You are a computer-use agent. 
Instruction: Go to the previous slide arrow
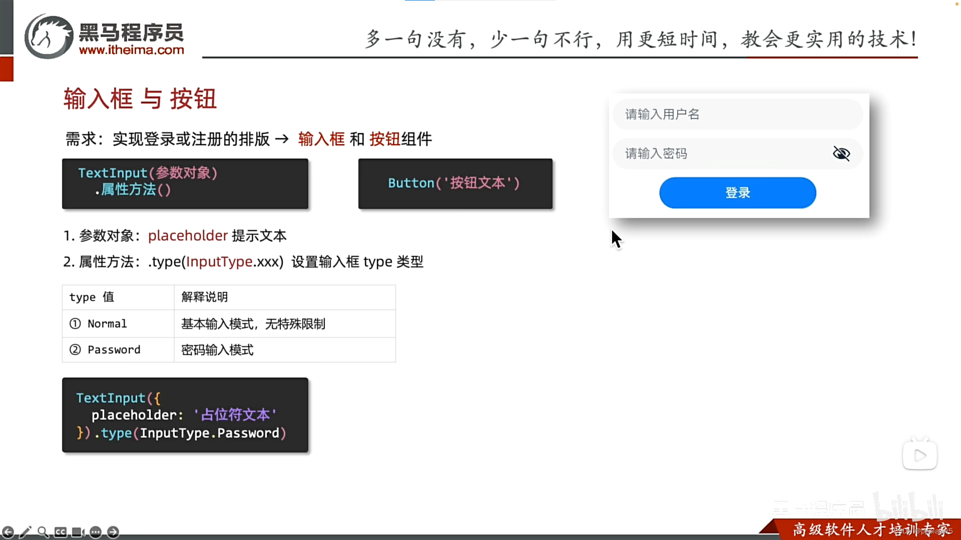tap(8, 532)
